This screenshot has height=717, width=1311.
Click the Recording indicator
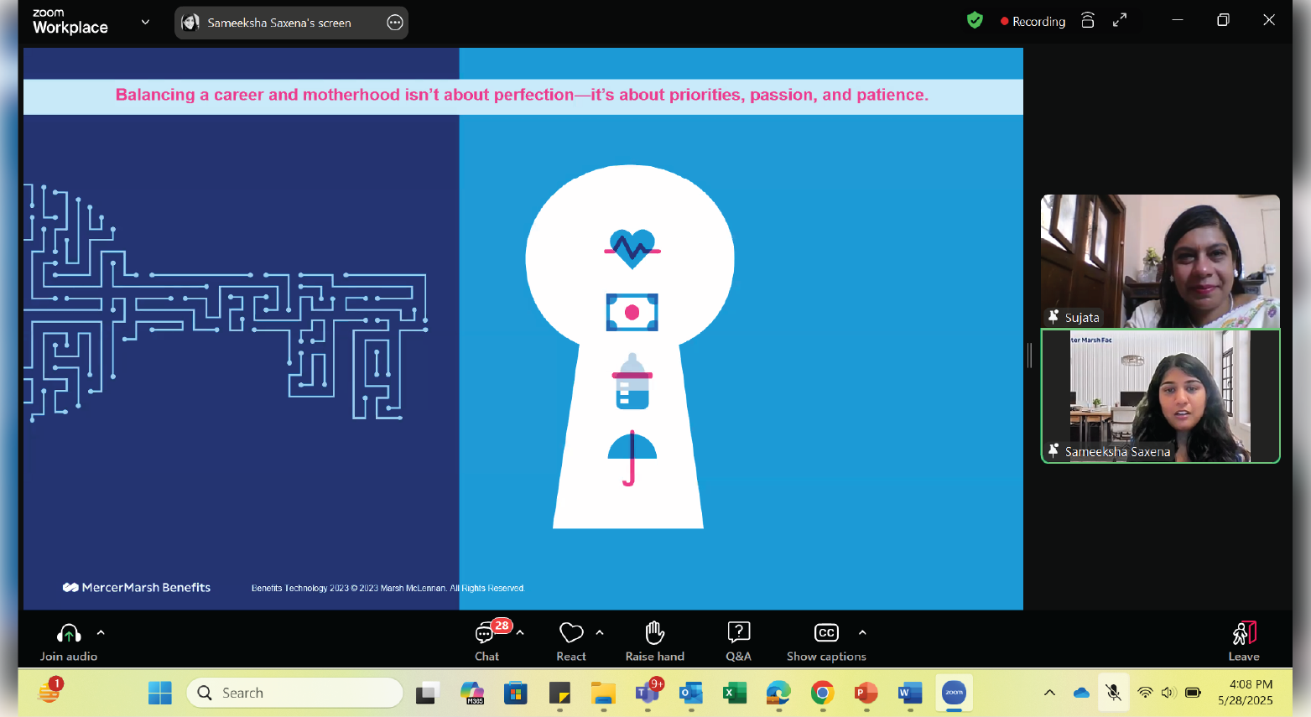pyautogui.click(x=1033, y=22)
